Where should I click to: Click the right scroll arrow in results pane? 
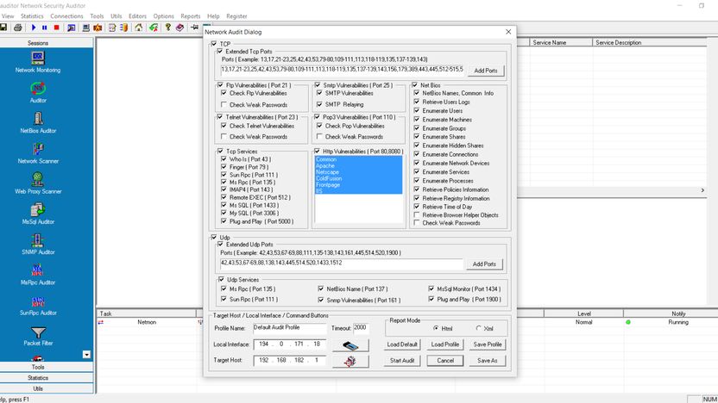[x=702, y=190]
